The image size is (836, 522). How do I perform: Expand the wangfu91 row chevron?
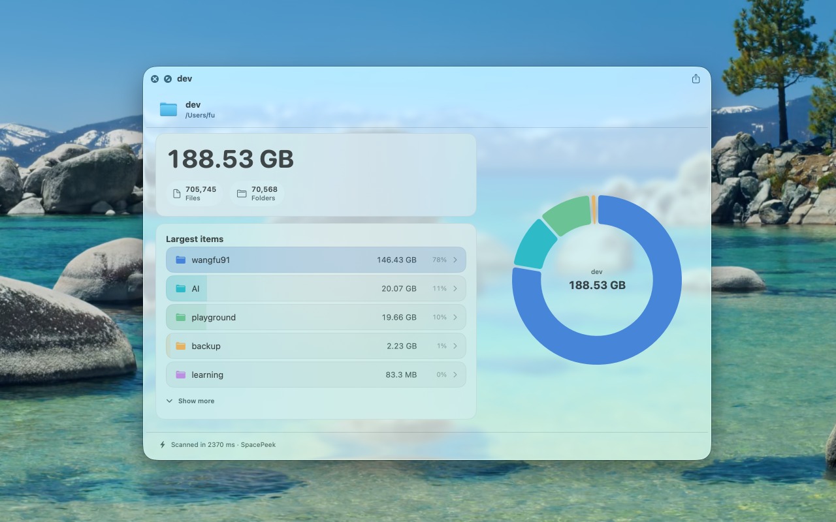(x=455, y=260)
